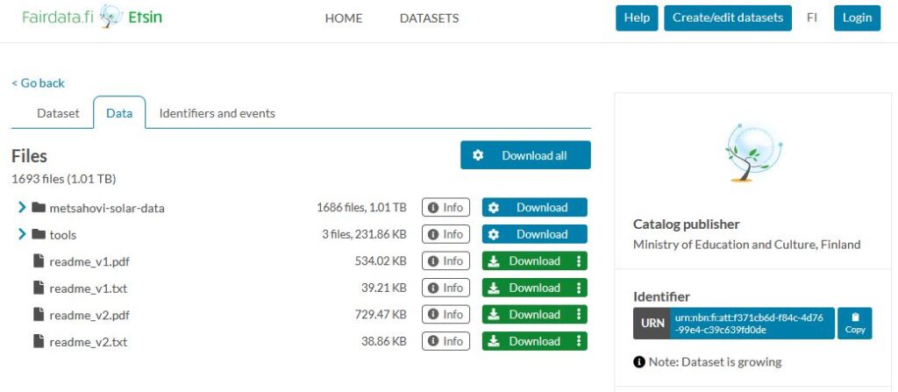The width and height of the screenshot is (898, 392).
Task: Download the tools folder
Action: (534, 234)
